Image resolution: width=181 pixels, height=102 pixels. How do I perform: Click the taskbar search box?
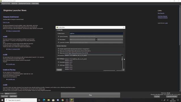click(21, 100)
